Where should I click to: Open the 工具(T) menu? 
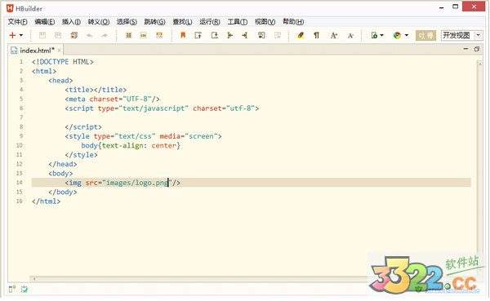click(x=238, y=21)
